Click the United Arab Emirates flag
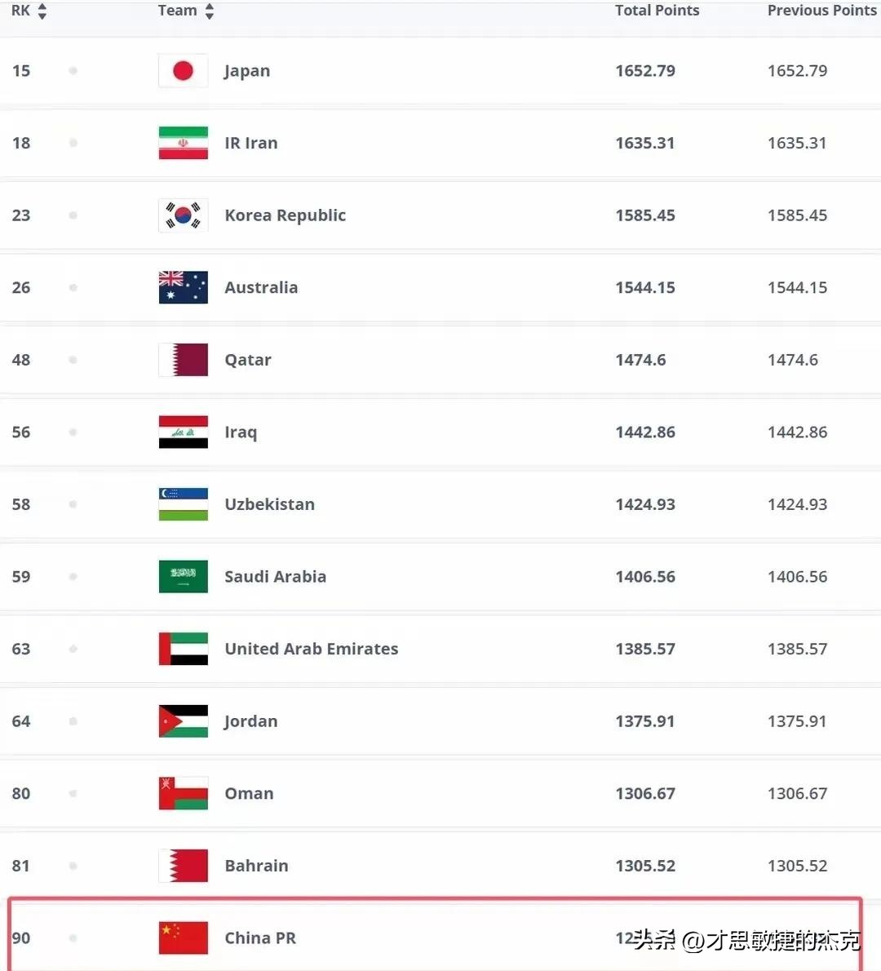The image size is (881, 971). (x=183, y=649)
